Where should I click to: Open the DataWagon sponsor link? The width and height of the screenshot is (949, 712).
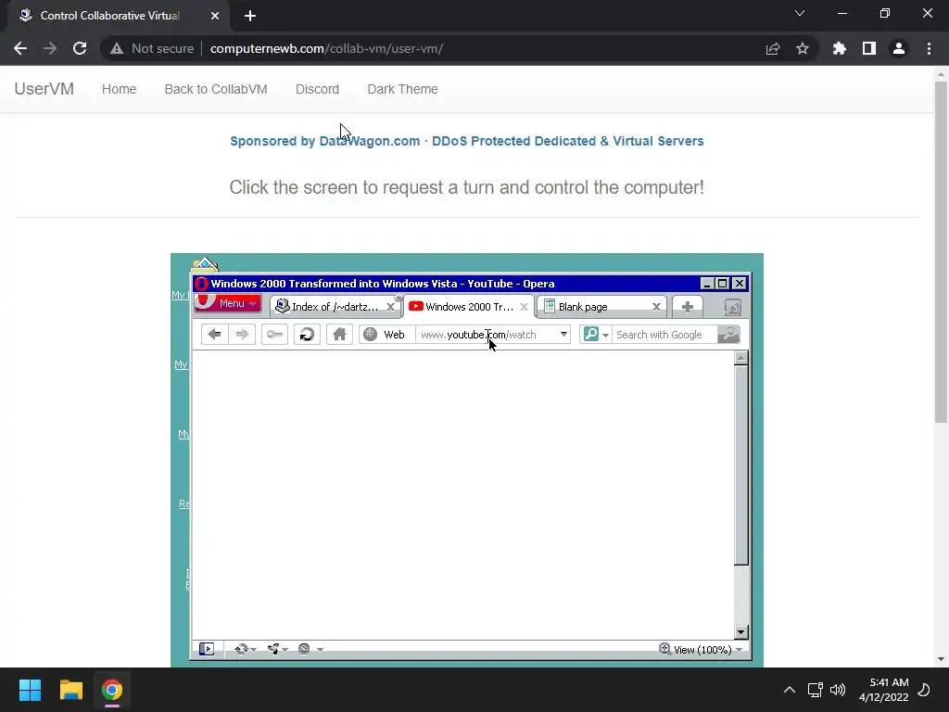[467, 141]
